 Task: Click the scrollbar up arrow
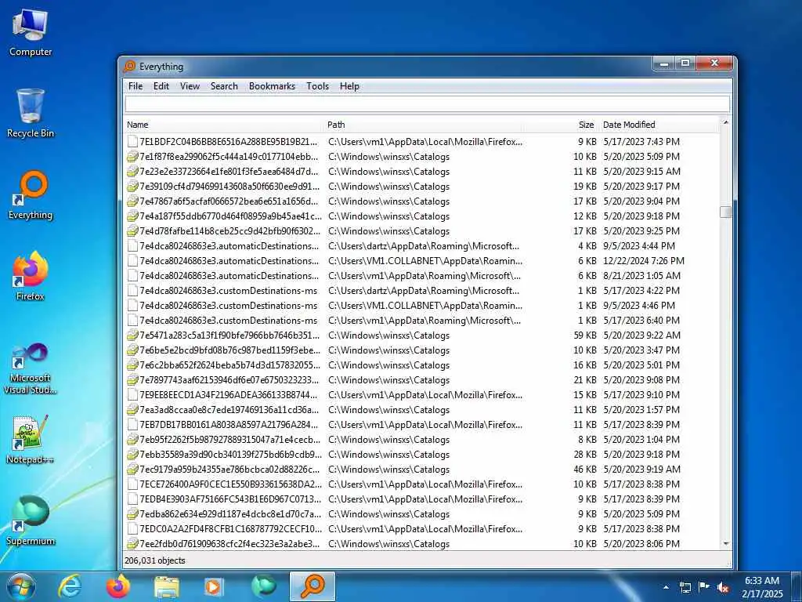pyautogui.click(x=725, y=122)
